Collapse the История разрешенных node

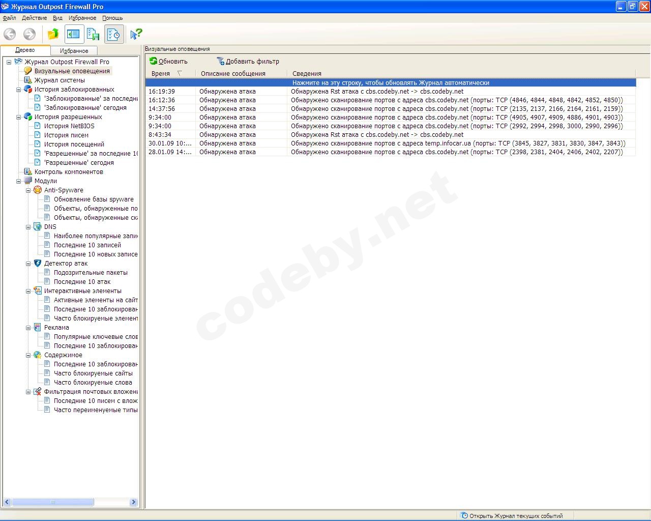[19, 117]
